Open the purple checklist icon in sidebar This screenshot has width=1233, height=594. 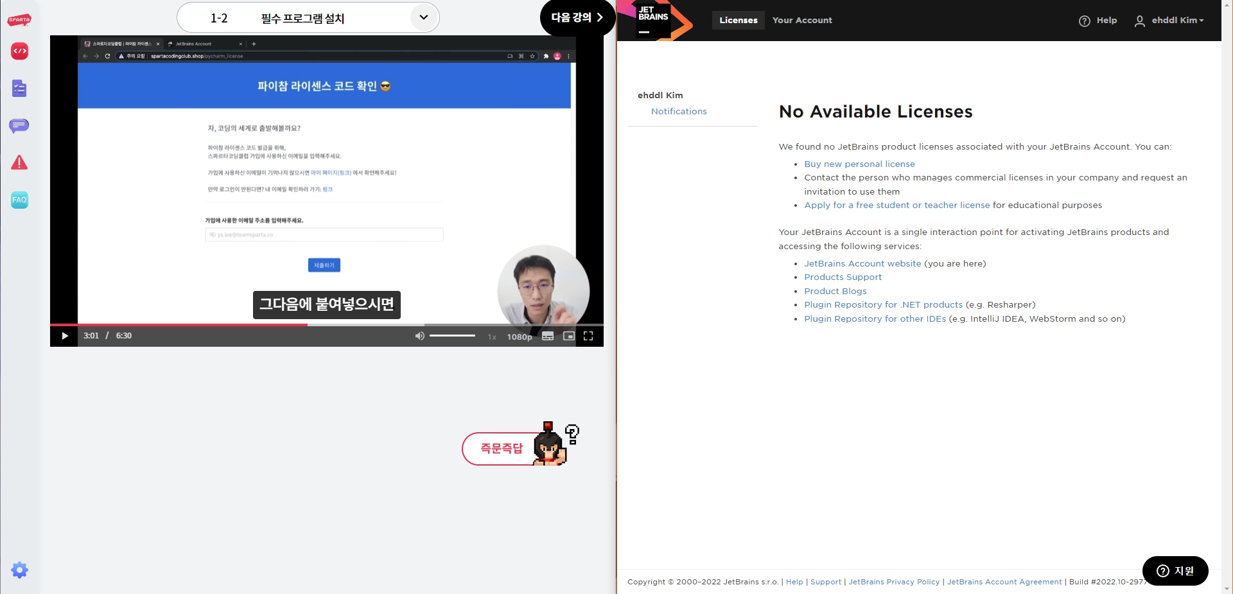pos(19,88)
